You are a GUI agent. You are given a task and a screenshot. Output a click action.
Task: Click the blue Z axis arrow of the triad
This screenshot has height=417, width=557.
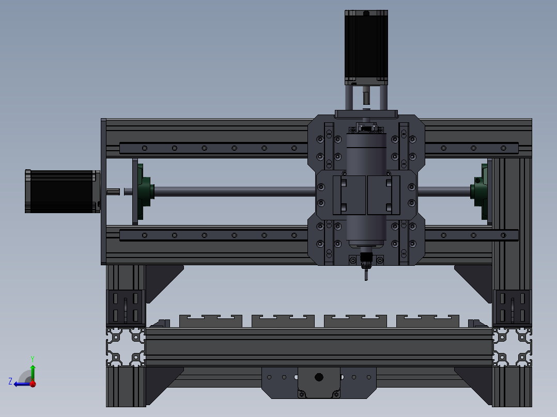tap(20, 383)
